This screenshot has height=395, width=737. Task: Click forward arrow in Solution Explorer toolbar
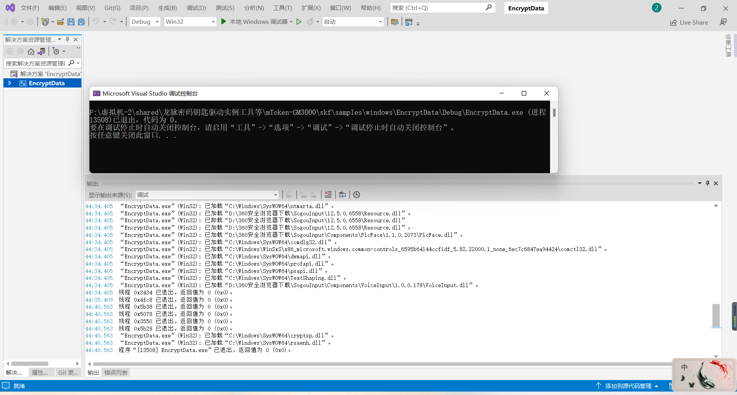pyautogui.click(x=21, y=51)
